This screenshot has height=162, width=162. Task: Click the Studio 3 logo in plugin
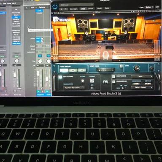[x=62, y=20]
